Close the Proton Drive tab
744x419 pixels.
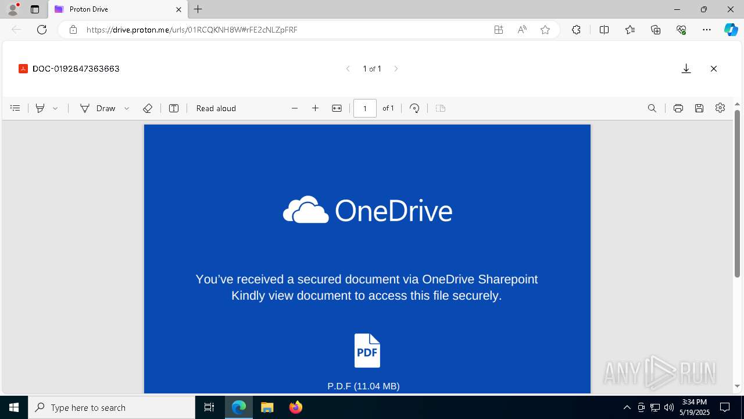178,9
